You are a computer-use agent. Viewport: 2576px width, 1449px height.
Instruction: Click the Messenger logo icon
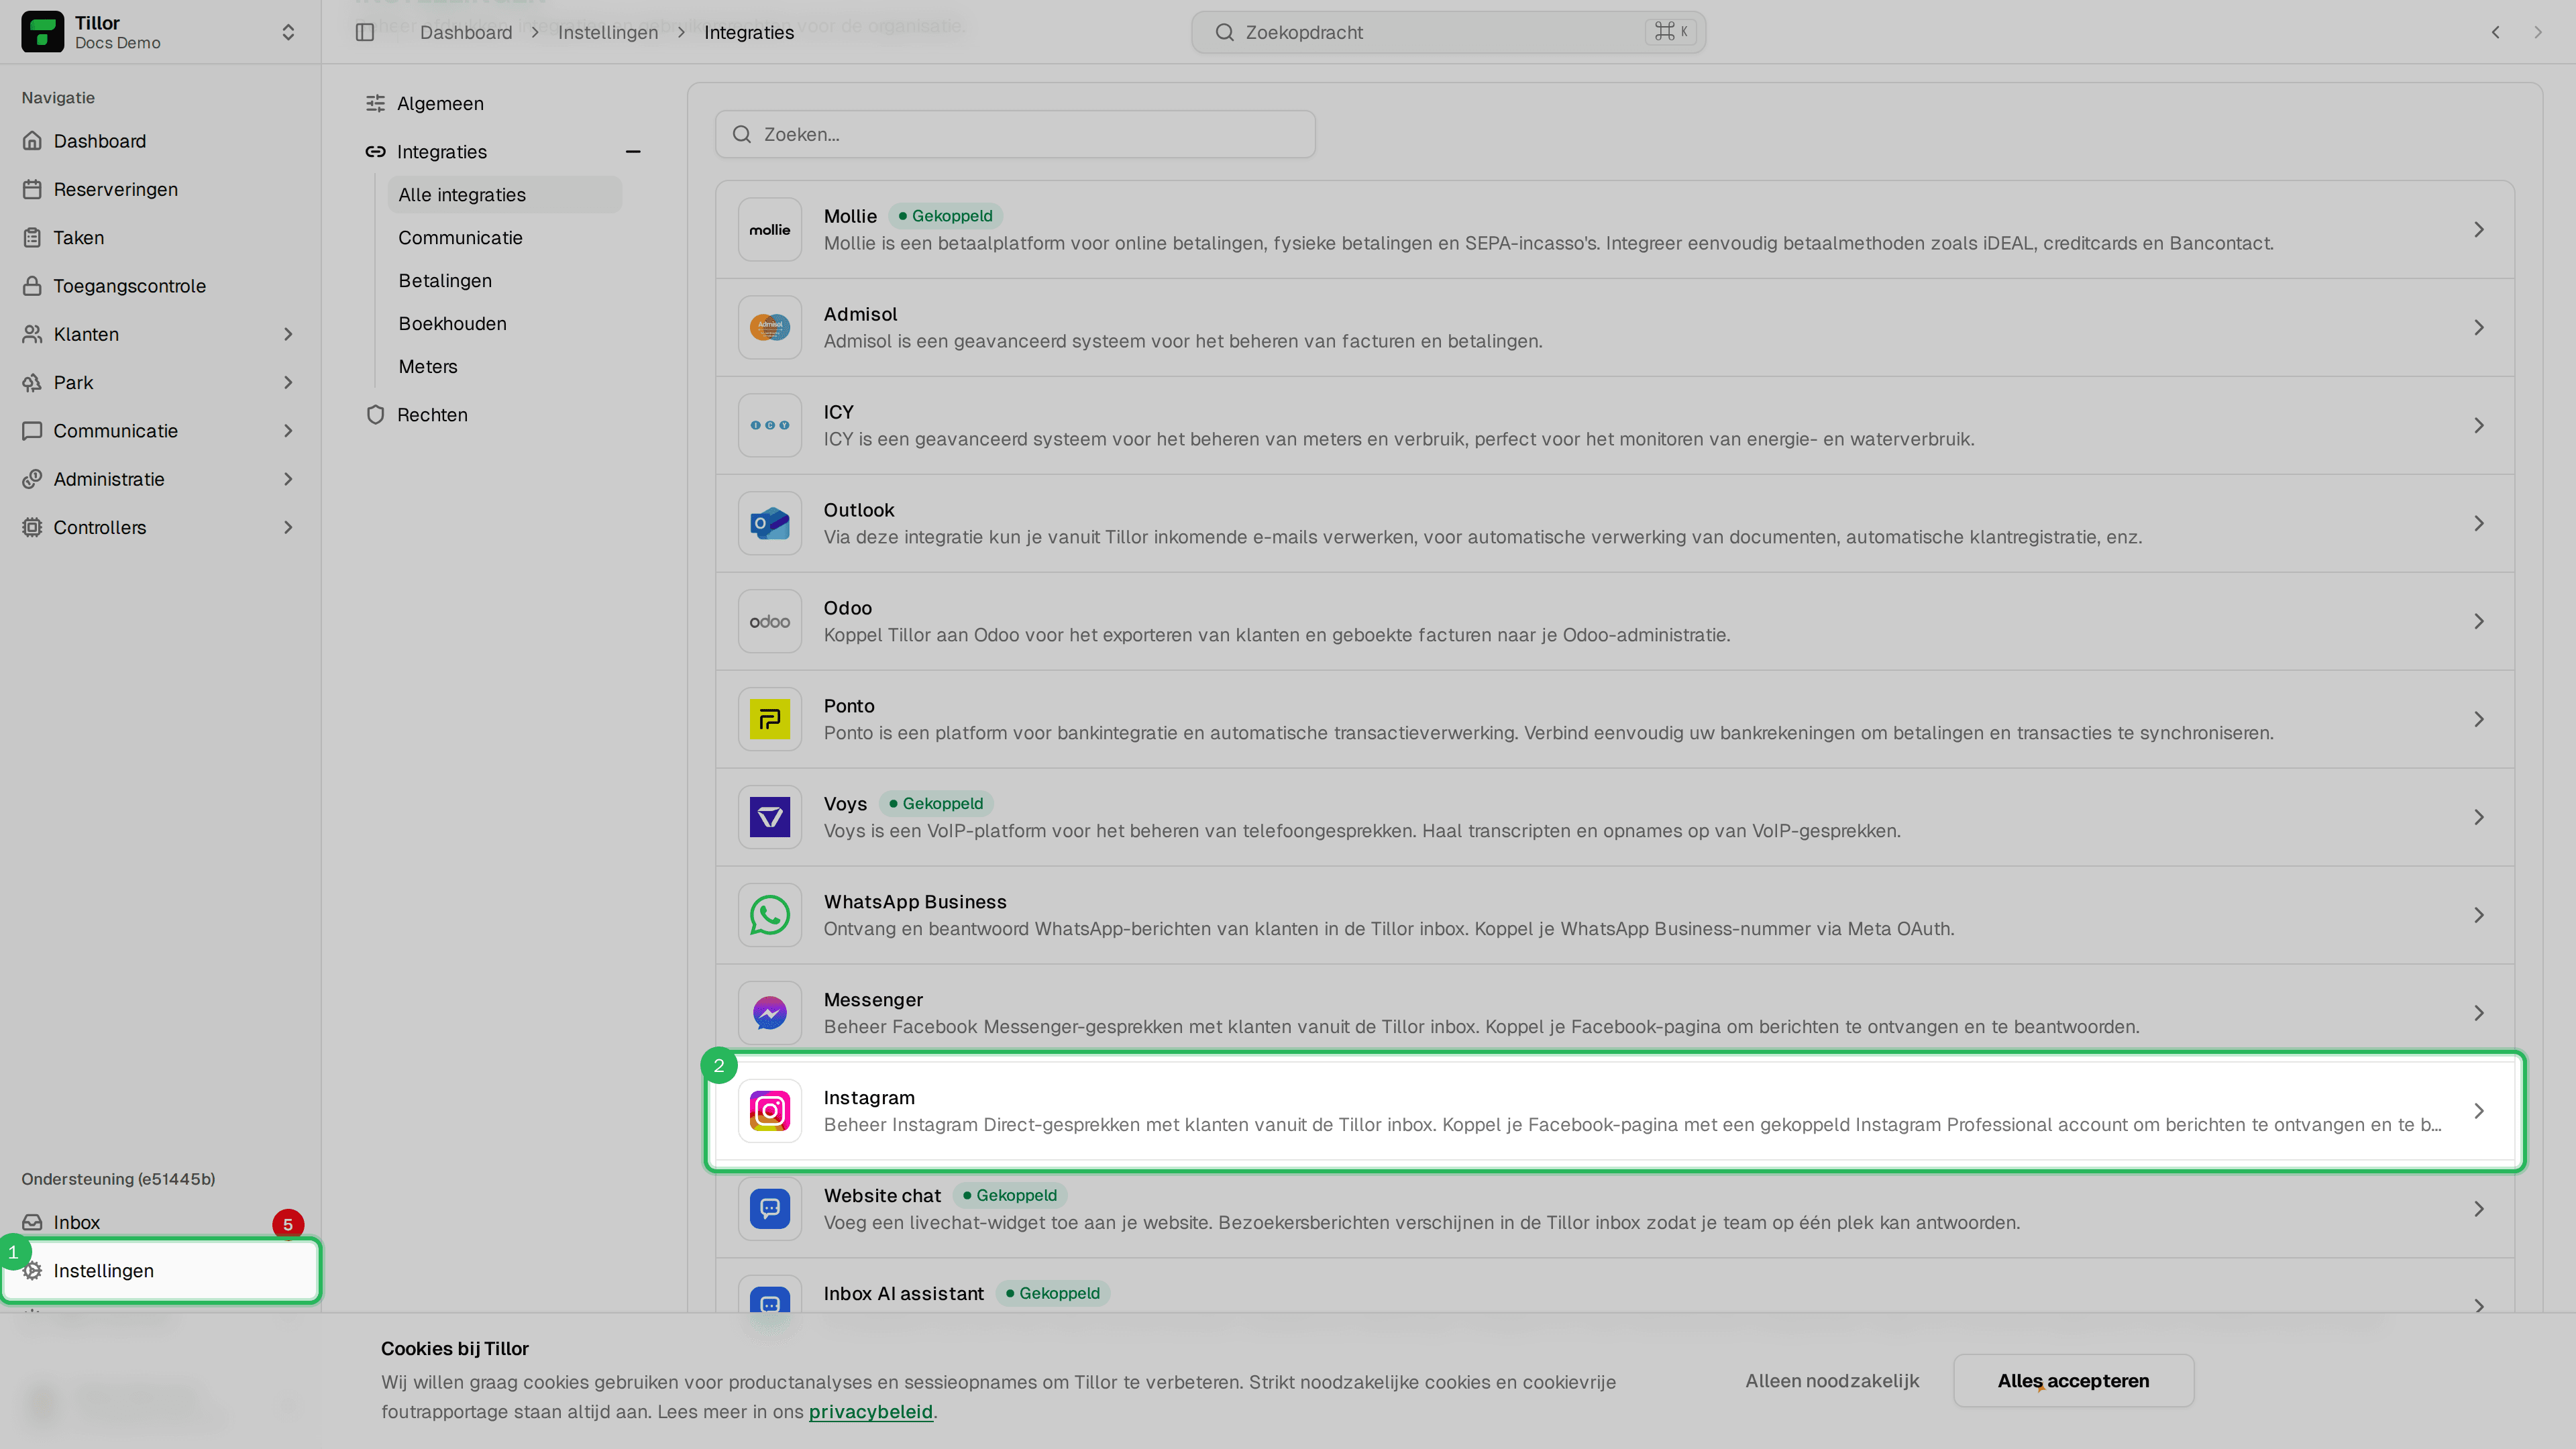point(769,1013)
